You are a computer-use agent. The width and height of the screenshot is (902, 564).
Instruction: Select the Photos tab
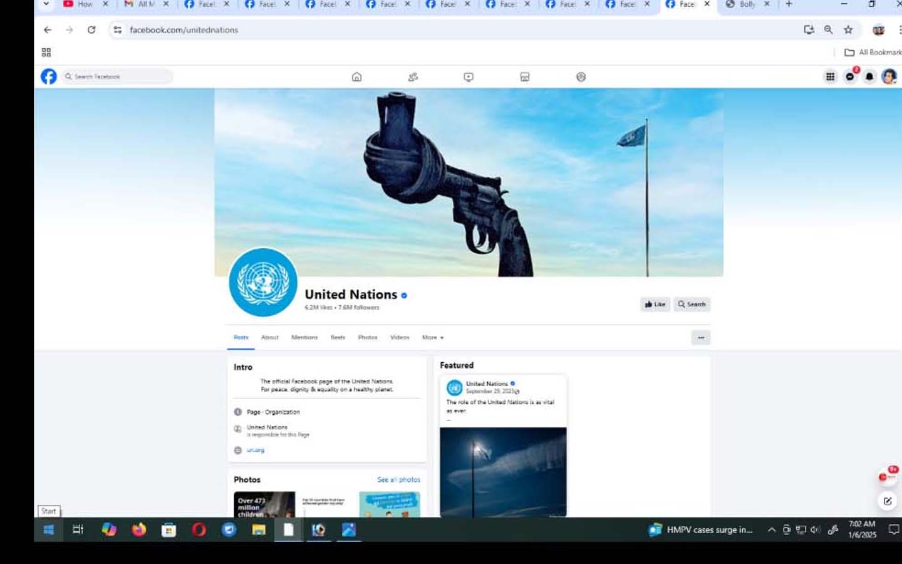368,337
